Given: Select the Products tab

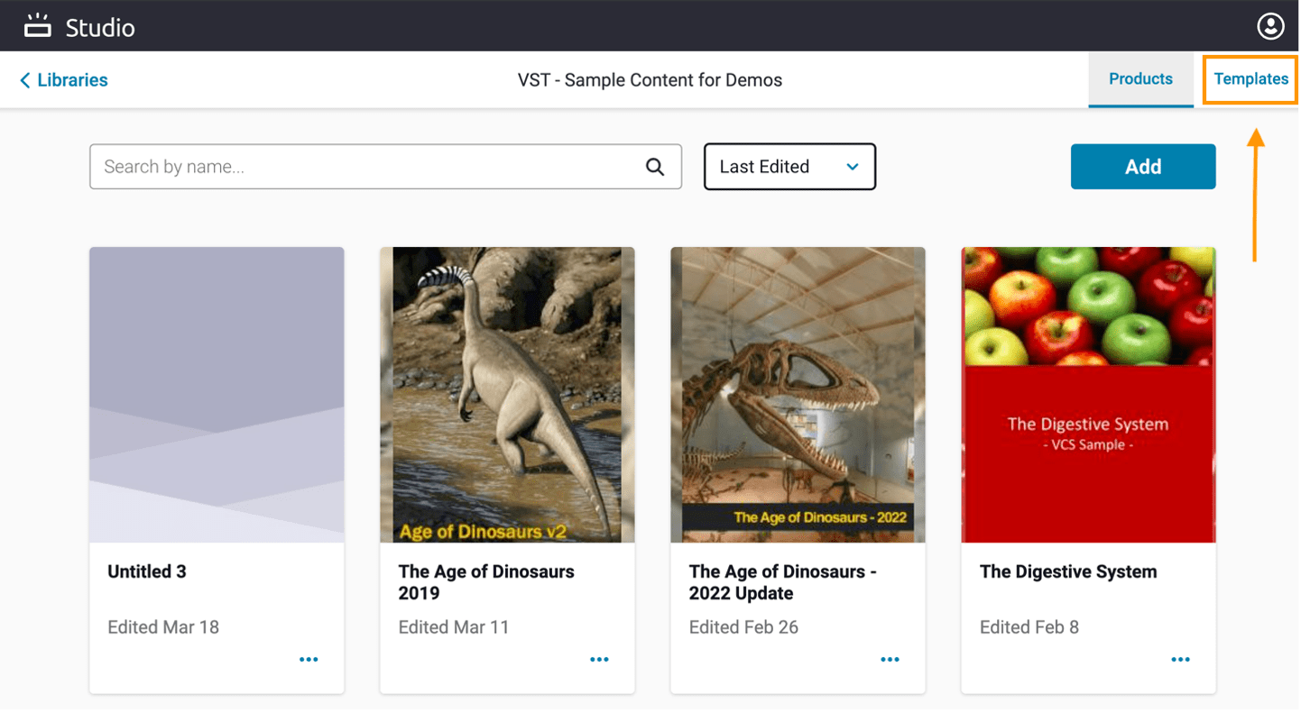Looking at the screenshot, I should pyautogui.click(x=1140, y=79).
